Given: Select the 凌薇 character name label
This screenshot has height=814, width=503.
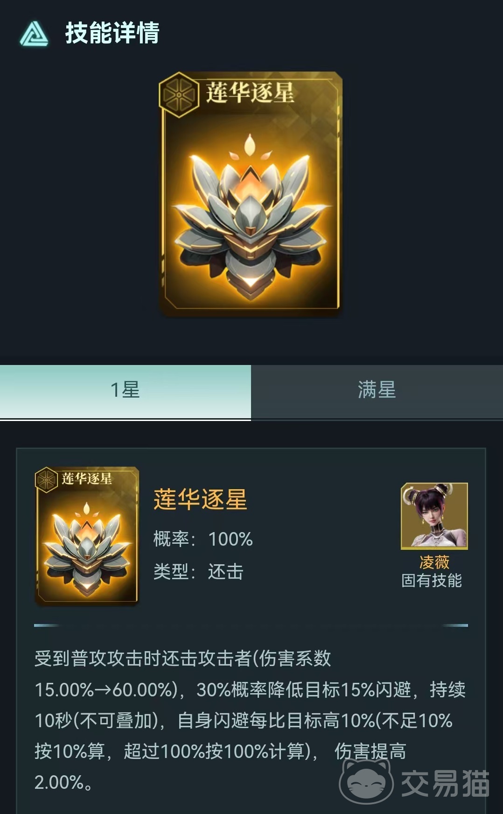Looking at the screenshot, I should [434, 562].
